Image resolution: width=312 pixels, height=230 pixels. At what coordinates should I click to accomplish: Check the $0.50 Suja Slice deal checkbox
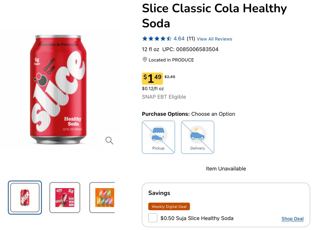(x=153, y=218)
